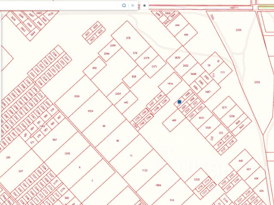Select parcel label 437
Image resolution: width=274 pixels, height=205 pixels.
[x=248, y=169]
